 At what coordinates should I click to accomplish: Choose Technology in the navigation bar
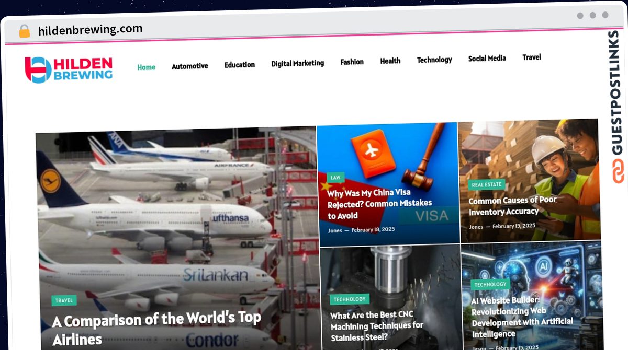[x=434, y=60]
